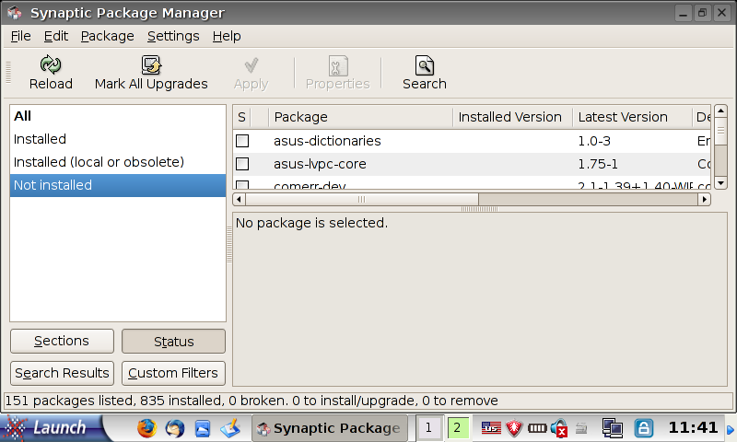The width and height of the screenshot is (737, 442).
Task: Click the Status filter button
Action: 173,341
